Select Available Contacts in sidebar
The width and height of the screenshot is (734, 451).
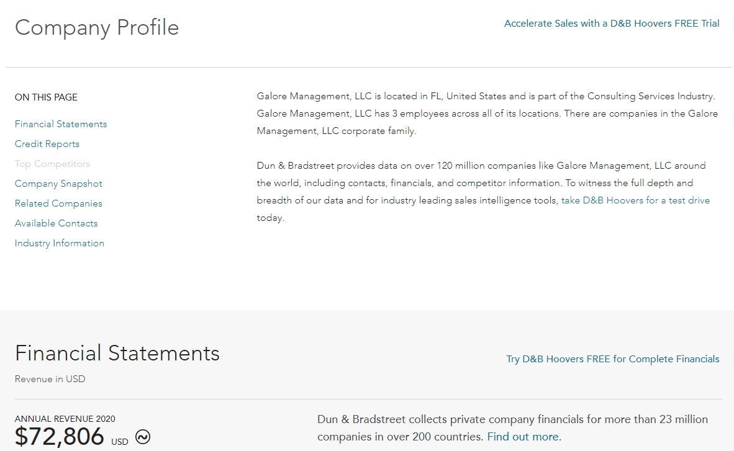tap(56, 223)
